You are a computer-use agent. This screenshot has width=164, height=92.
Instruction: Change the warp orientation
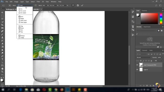click(36, 5)
